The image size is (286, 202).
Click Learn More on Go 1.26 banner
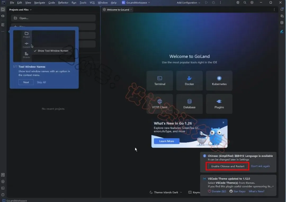(x=167, y=141)
